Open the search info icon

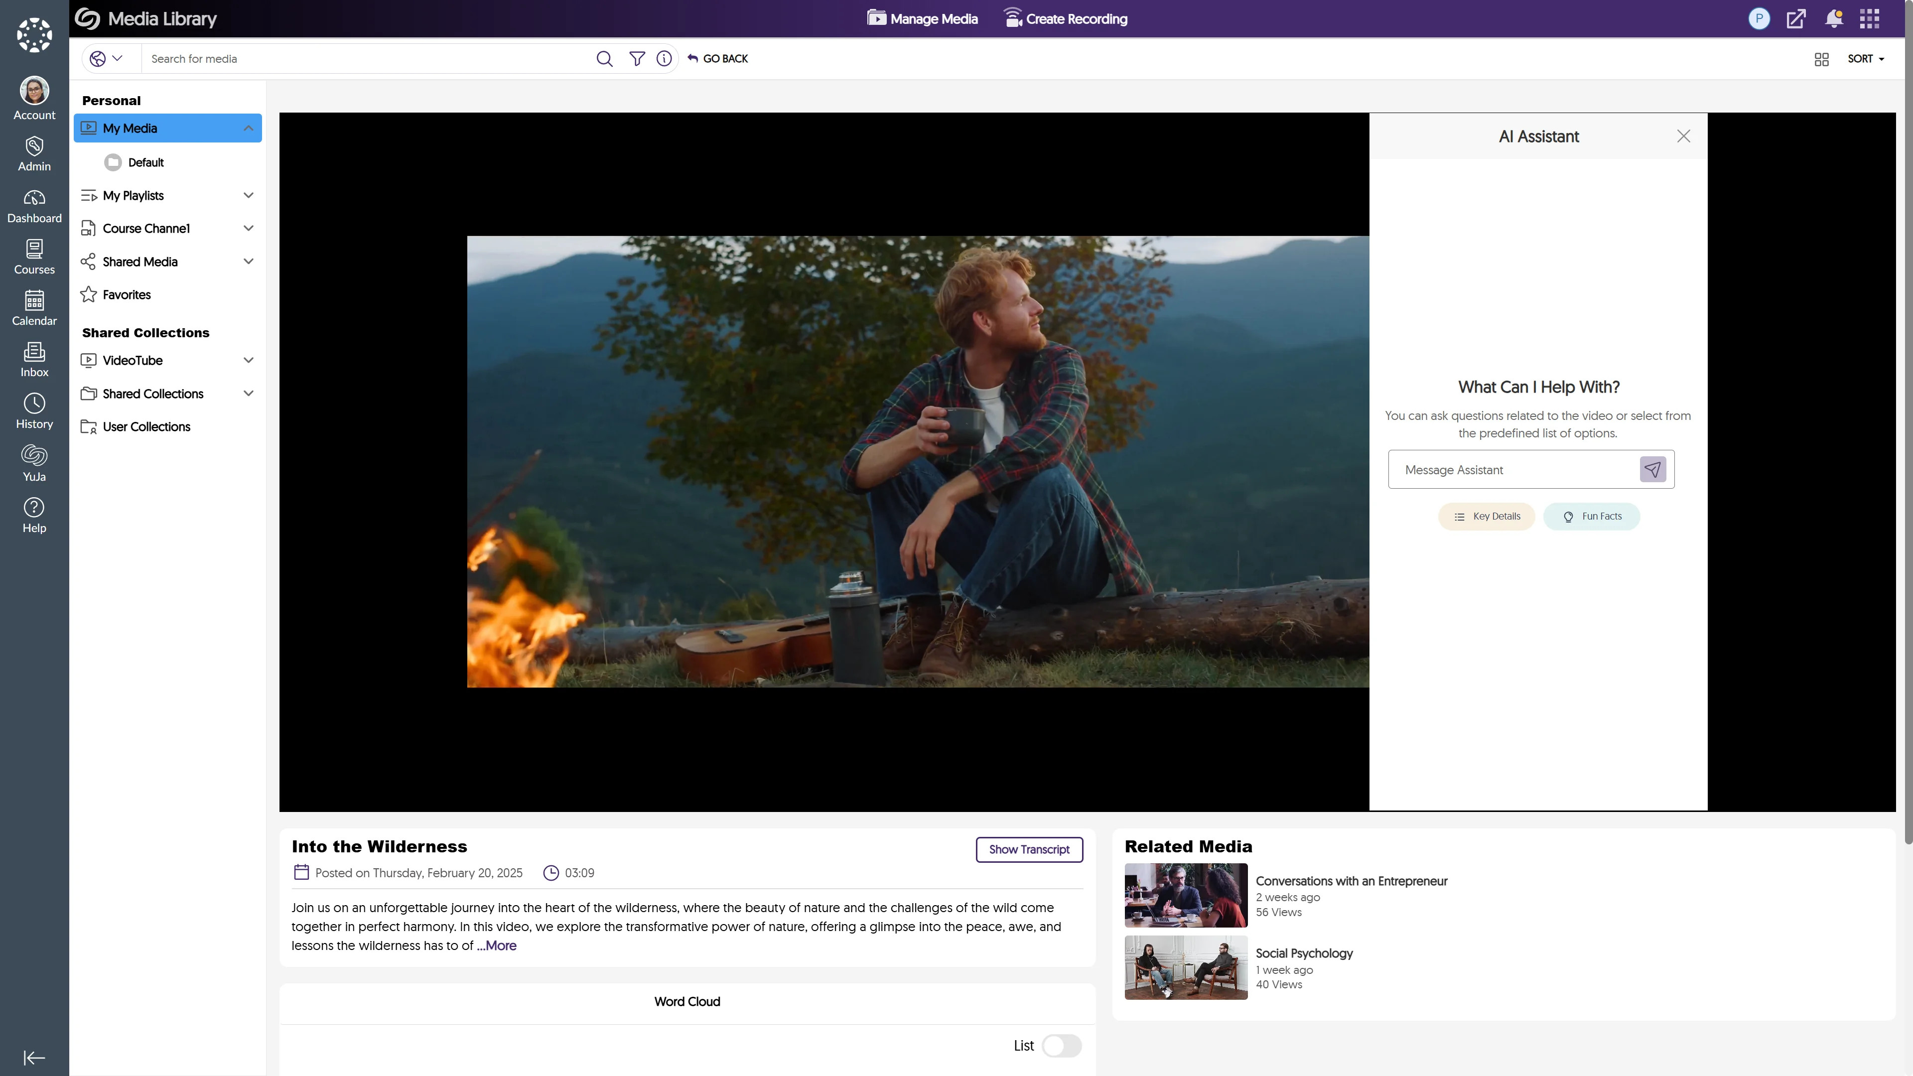(664, 59)
